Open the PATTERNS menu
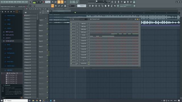182x102 pixels. (x=11, y=2)
